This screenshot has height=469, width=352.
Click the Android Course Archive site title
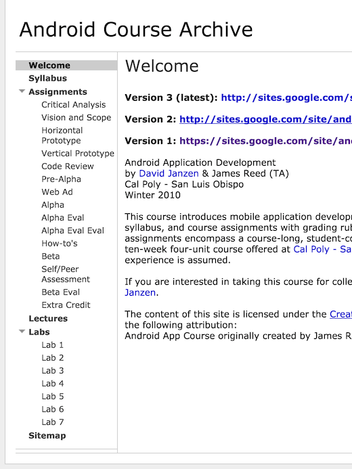tap(136, 30)
